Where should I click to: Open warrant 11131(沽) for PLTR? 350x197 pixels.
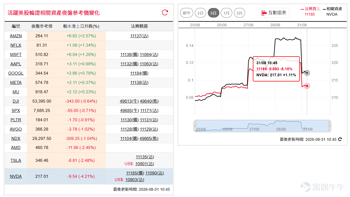[149, 120]
